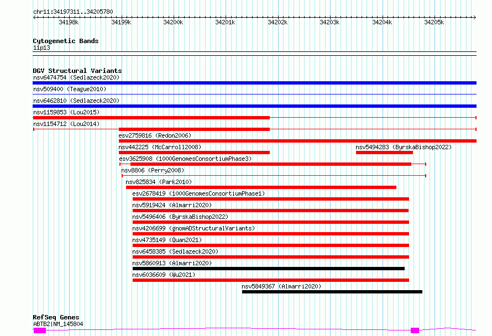Image resolution: width=492 pixels, height=336 pixels.
Task: Select the nsv6474754 blue variant bar
Action: 254,83
